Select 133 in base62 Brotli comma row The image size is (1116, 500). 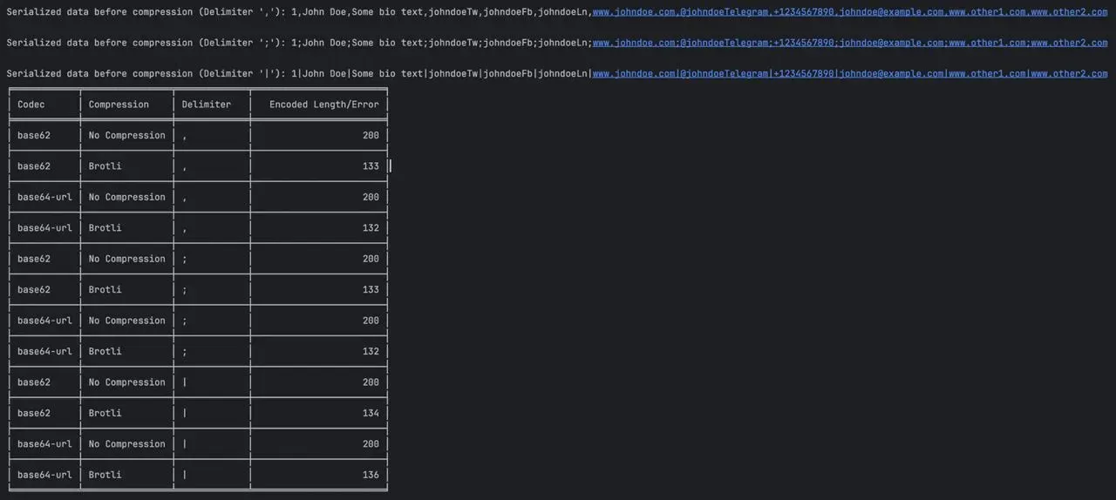pyautogui.click(x=371, y=166)
